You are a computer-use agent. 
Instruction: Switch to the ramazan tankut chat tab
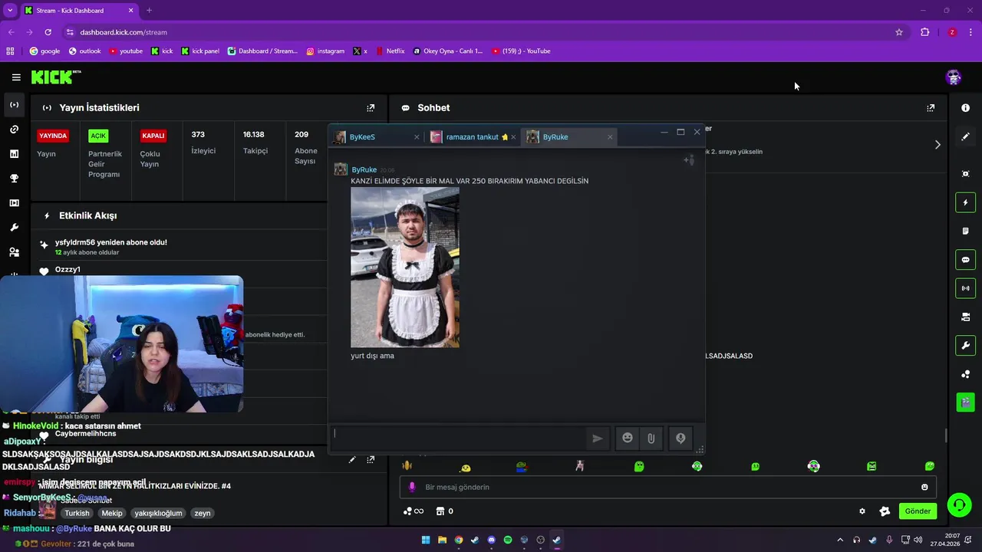coord(473,137)
